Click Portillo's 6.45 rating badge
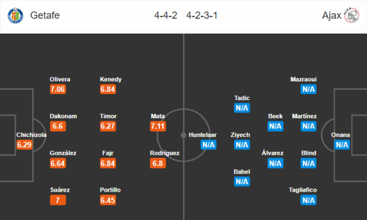This screenshot has width=367, height=220. pos(108,200)
